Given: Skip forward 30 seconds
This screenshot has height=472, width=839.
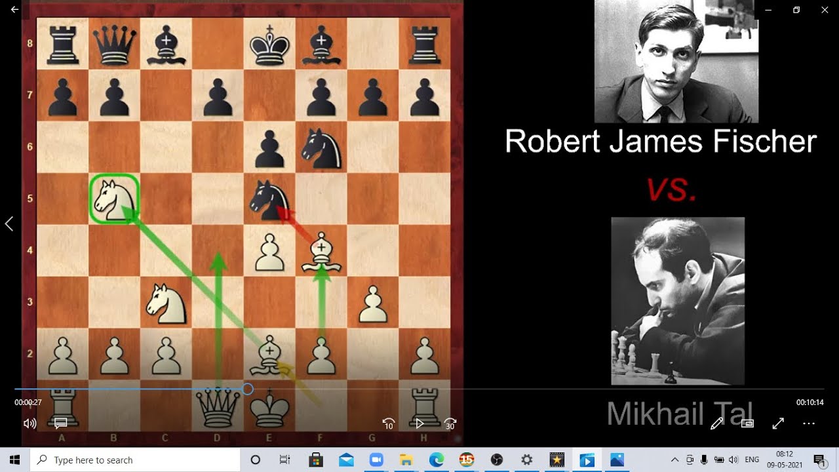Looking at the screenshot, I should coord(450,423).
